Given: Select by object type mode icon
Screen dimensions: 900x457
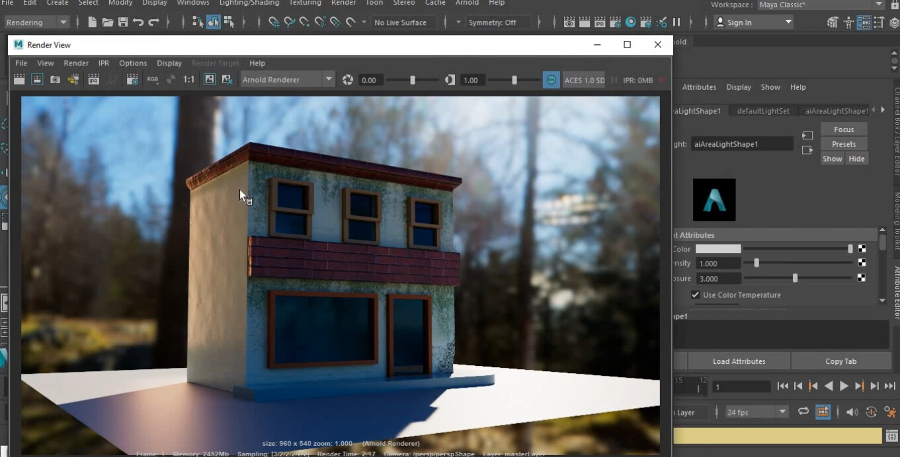Looking at the screenshot, I should tap(213, 22).
